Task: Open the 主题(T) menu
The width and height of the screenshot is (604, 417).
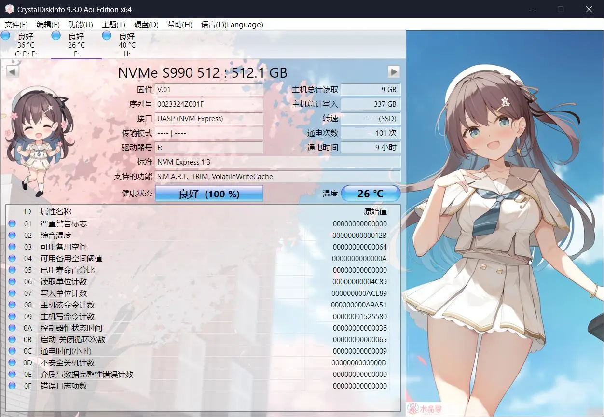Action: point(113,25)
